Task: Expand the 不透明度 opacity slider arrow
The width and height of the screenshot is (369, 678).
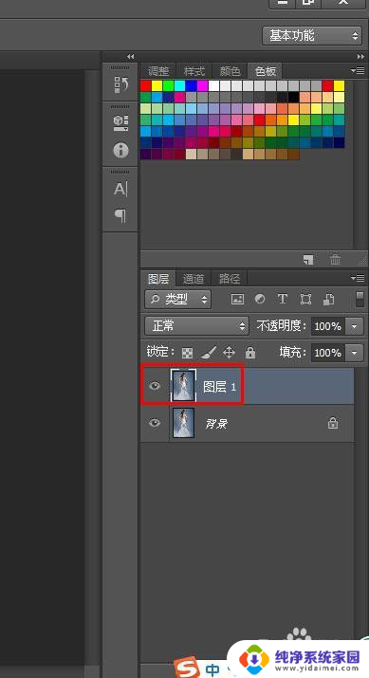Action: pyautogui.click(x=355, y=326)
